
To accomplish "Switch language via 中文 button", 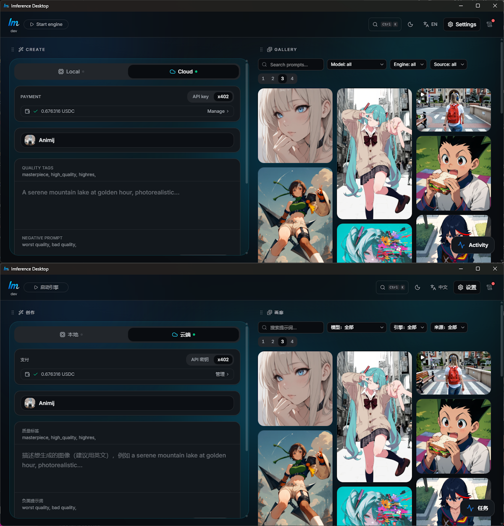I will pyautogui.click(x=439, y=287).
